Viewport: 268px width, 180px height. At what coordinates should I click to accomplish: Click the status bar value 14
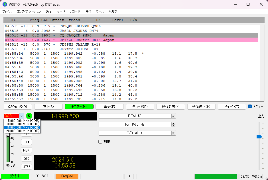129,176
